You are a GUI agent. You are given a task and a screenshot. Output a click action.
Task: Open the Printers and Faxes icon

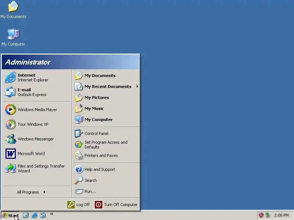tap(79, 155)
